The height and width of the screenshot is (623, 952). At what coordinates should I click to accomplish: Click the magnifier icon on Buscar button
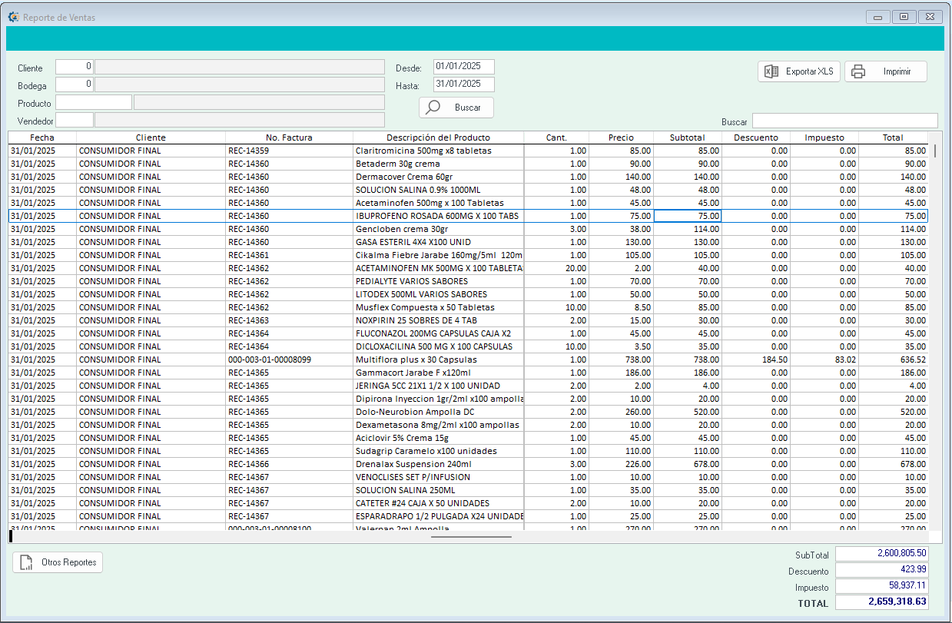(433, 108)
